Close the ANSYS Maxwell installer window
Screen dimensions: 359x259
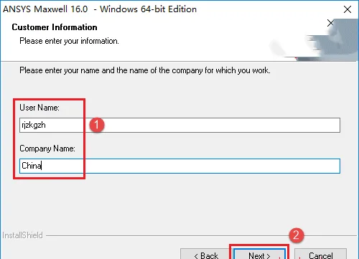click(348, 9)
